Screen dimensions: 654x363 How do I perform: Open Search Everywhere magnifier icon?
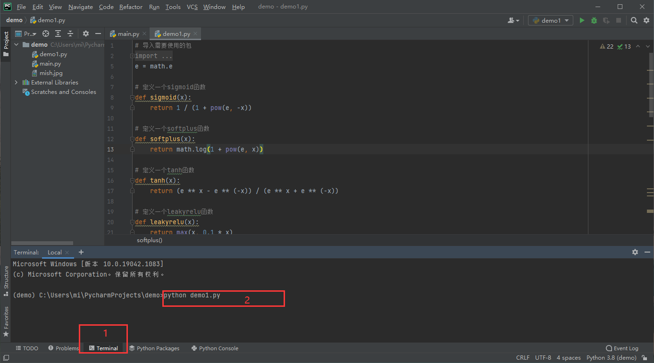coord(634,20)
